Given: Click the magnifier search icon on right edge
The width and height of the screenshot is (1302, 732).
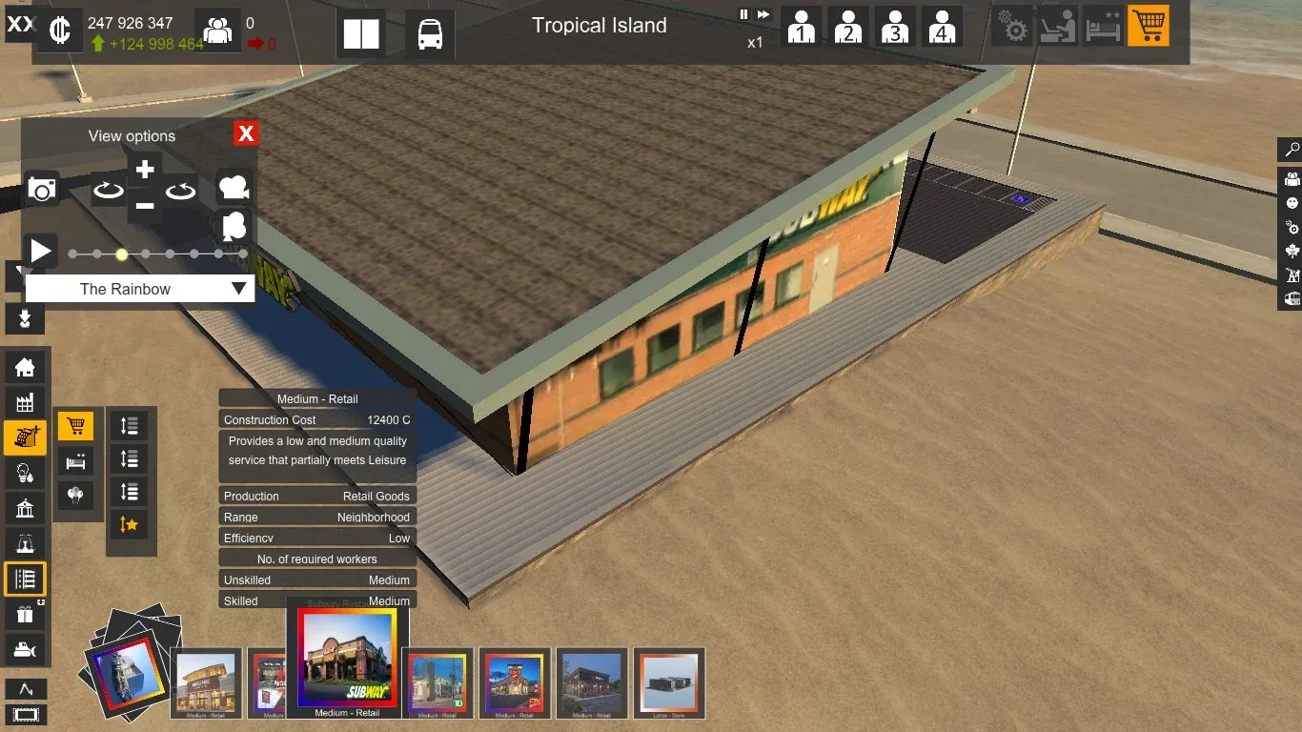Looking at the screenshot, I should coord(1292,150).
